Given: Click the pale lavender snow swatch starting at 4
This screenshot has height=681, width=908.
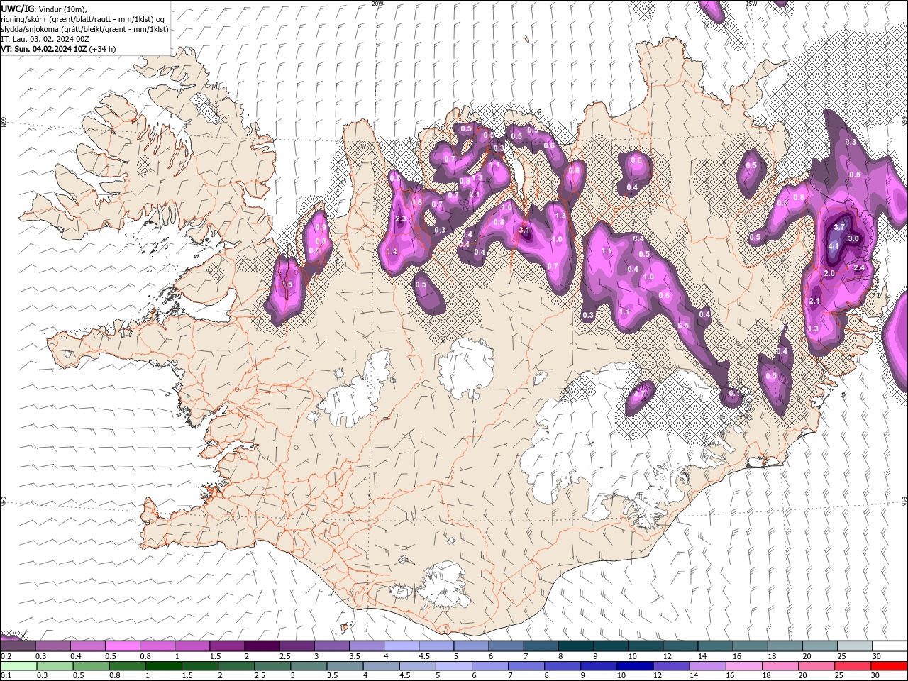Looking at the screenshot, I should point(402,646).
